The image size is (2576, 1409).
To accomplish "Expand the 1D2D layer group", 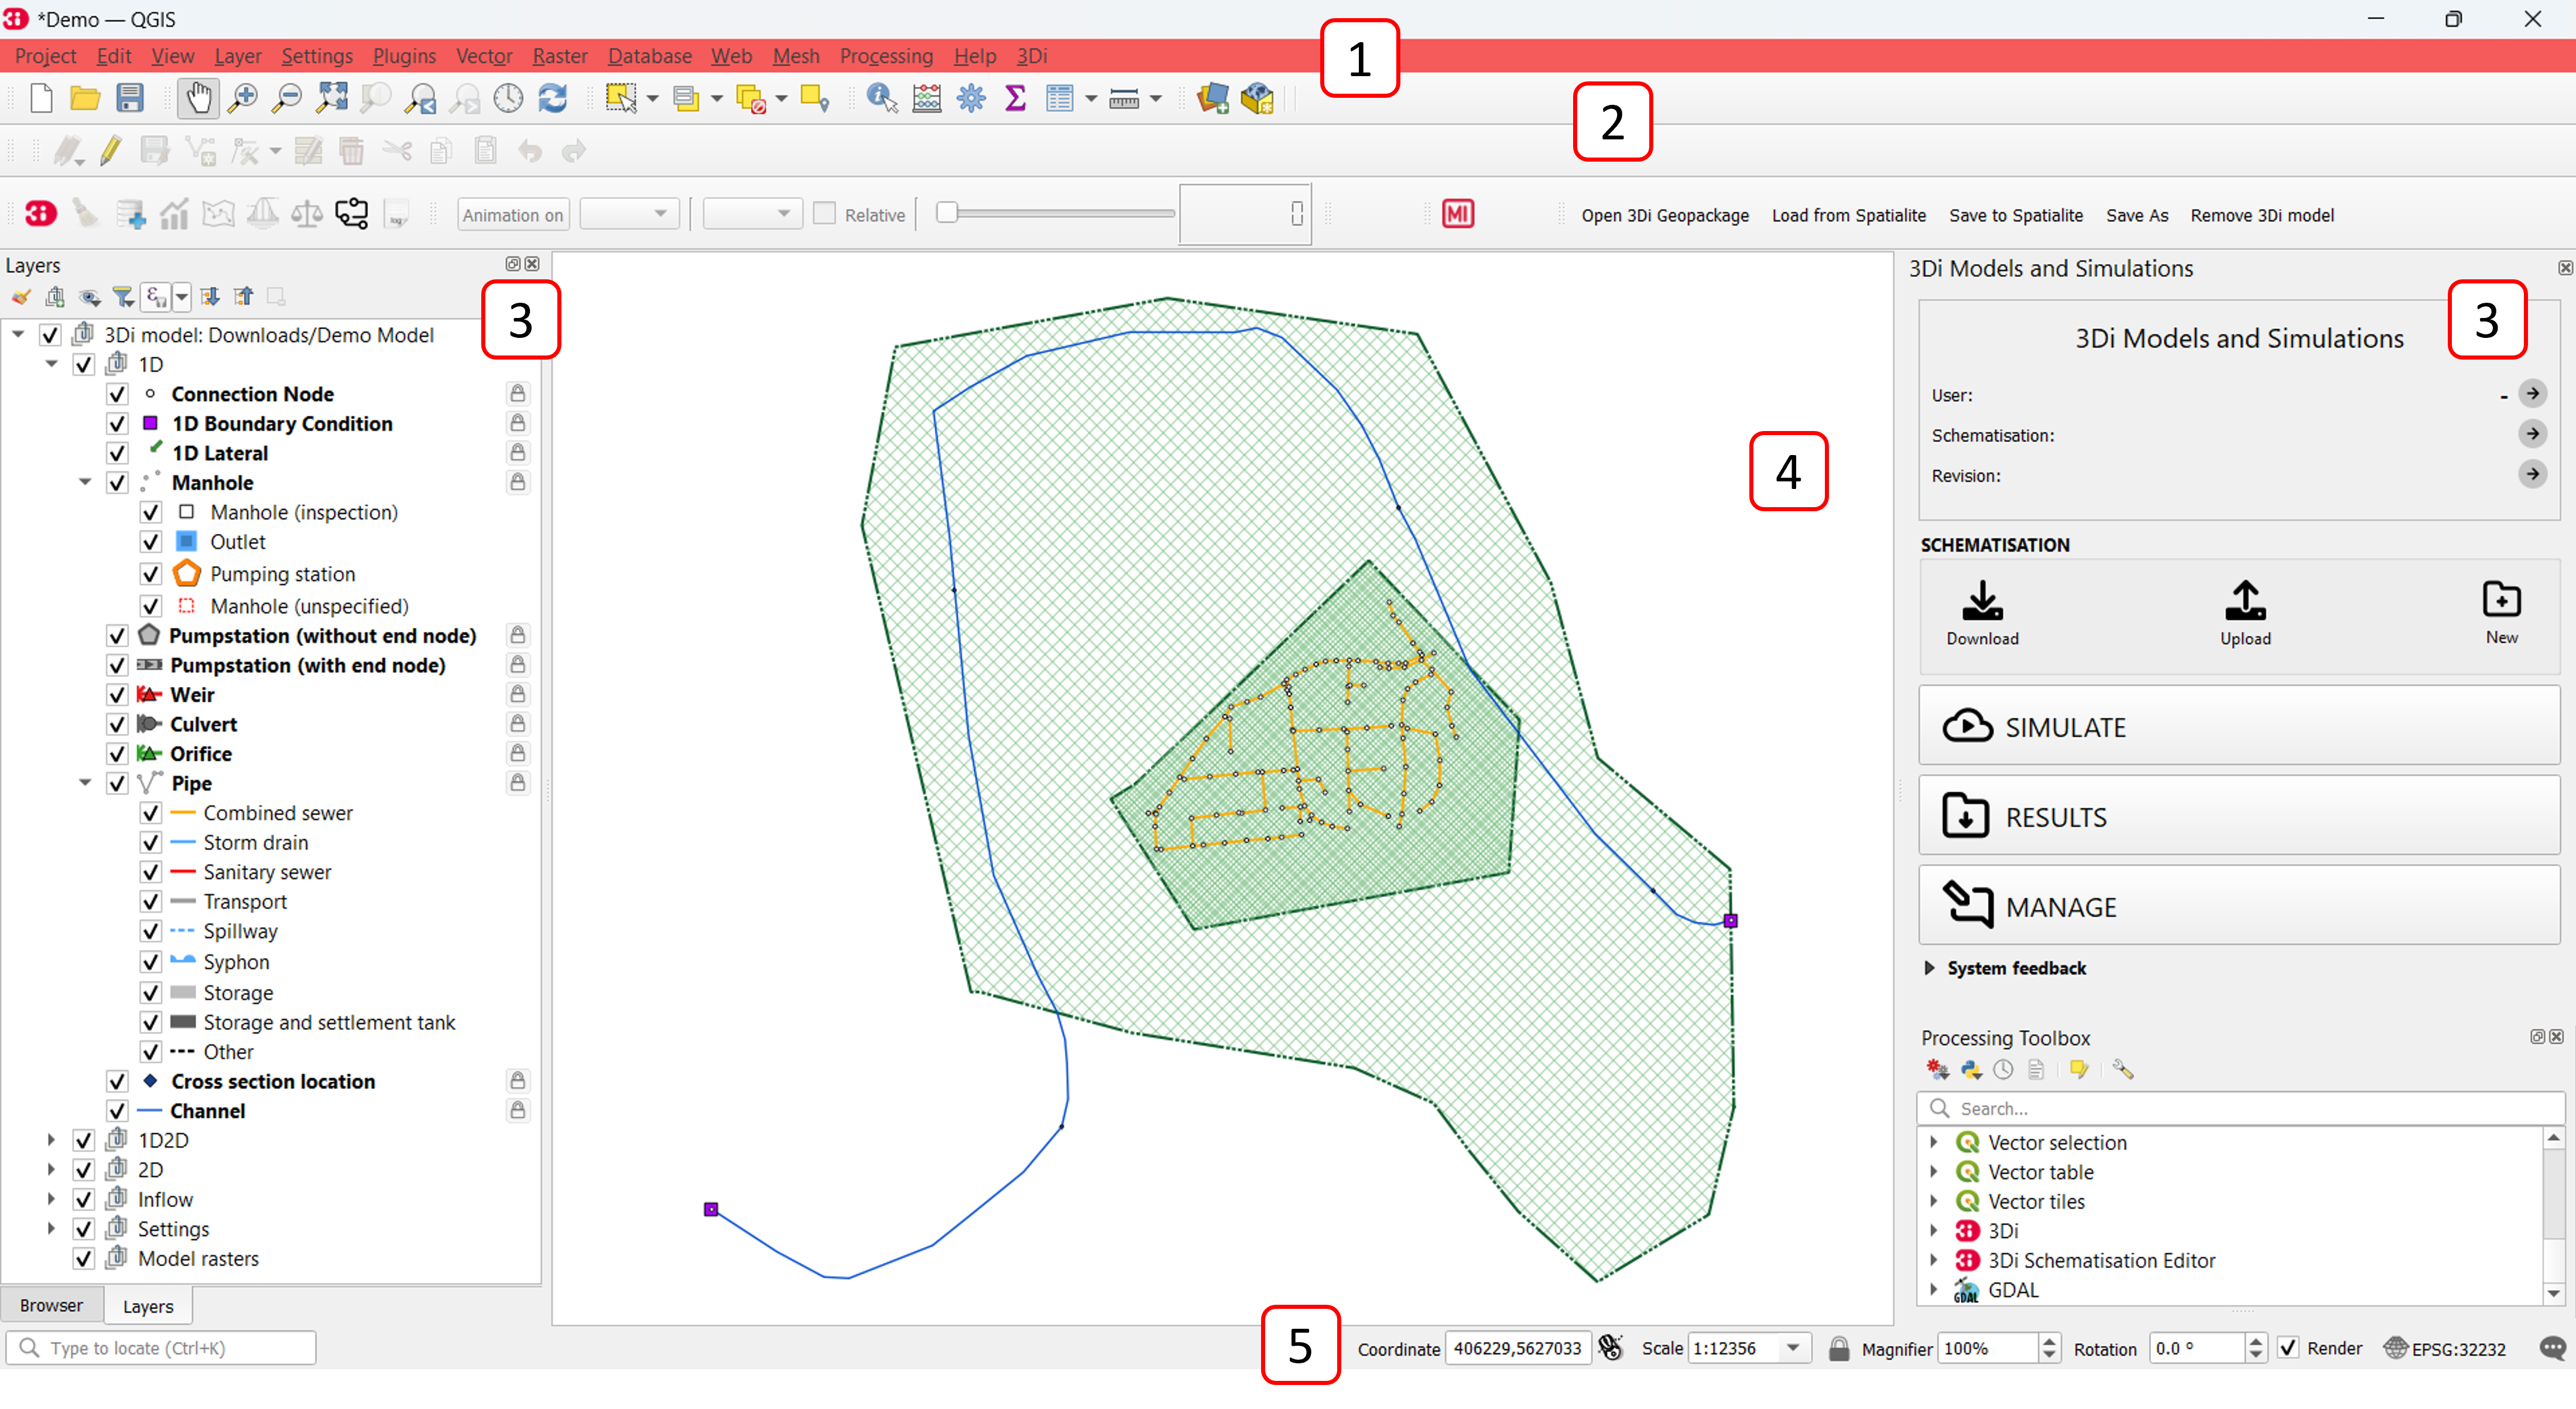I will (x=51, y=1140).
